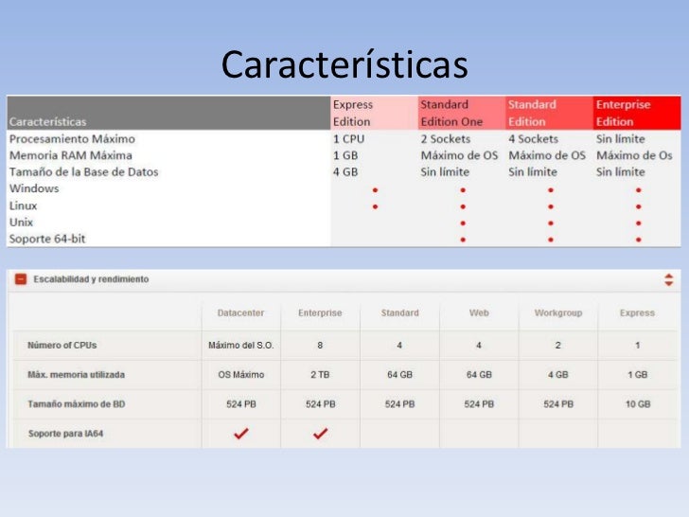Click the Express Edition dot in Windows row
The height and width of the screenshot is (517, 689).
pos(375,190)
